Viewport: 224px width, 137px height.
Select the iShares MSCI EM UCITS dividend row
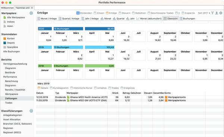click(x=121, y=101)
